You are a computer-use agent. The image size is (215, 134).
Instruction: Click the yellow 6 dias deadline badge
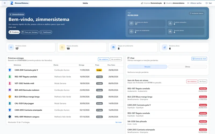[x=99, y=70]
